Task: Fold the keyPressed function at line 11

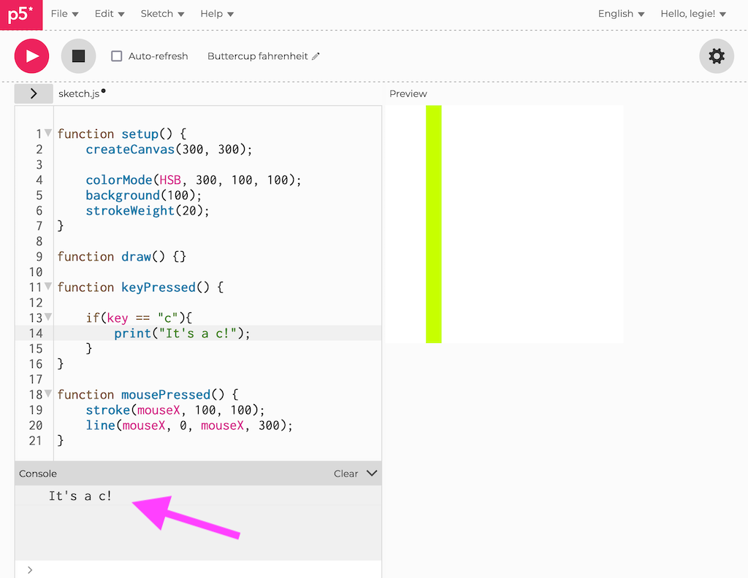Action: (x=48, y=287)
